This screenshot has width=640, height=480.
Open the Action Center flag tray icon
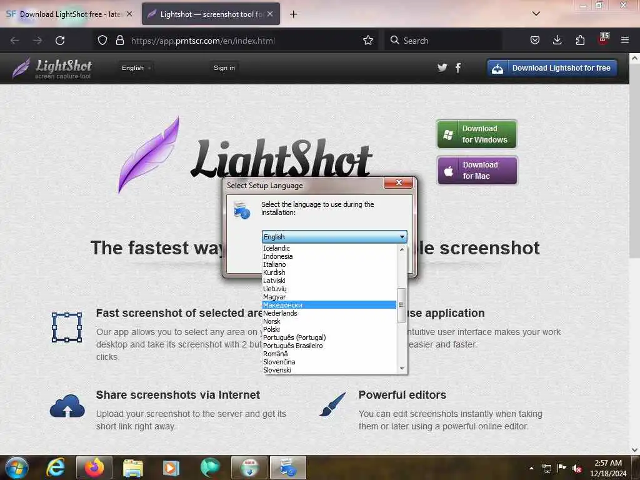pyautogui.click(x=562, y=468)
